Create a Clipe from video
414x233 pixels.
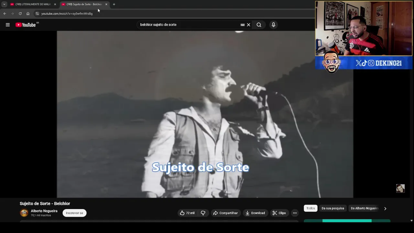click(x=279, y=213)
